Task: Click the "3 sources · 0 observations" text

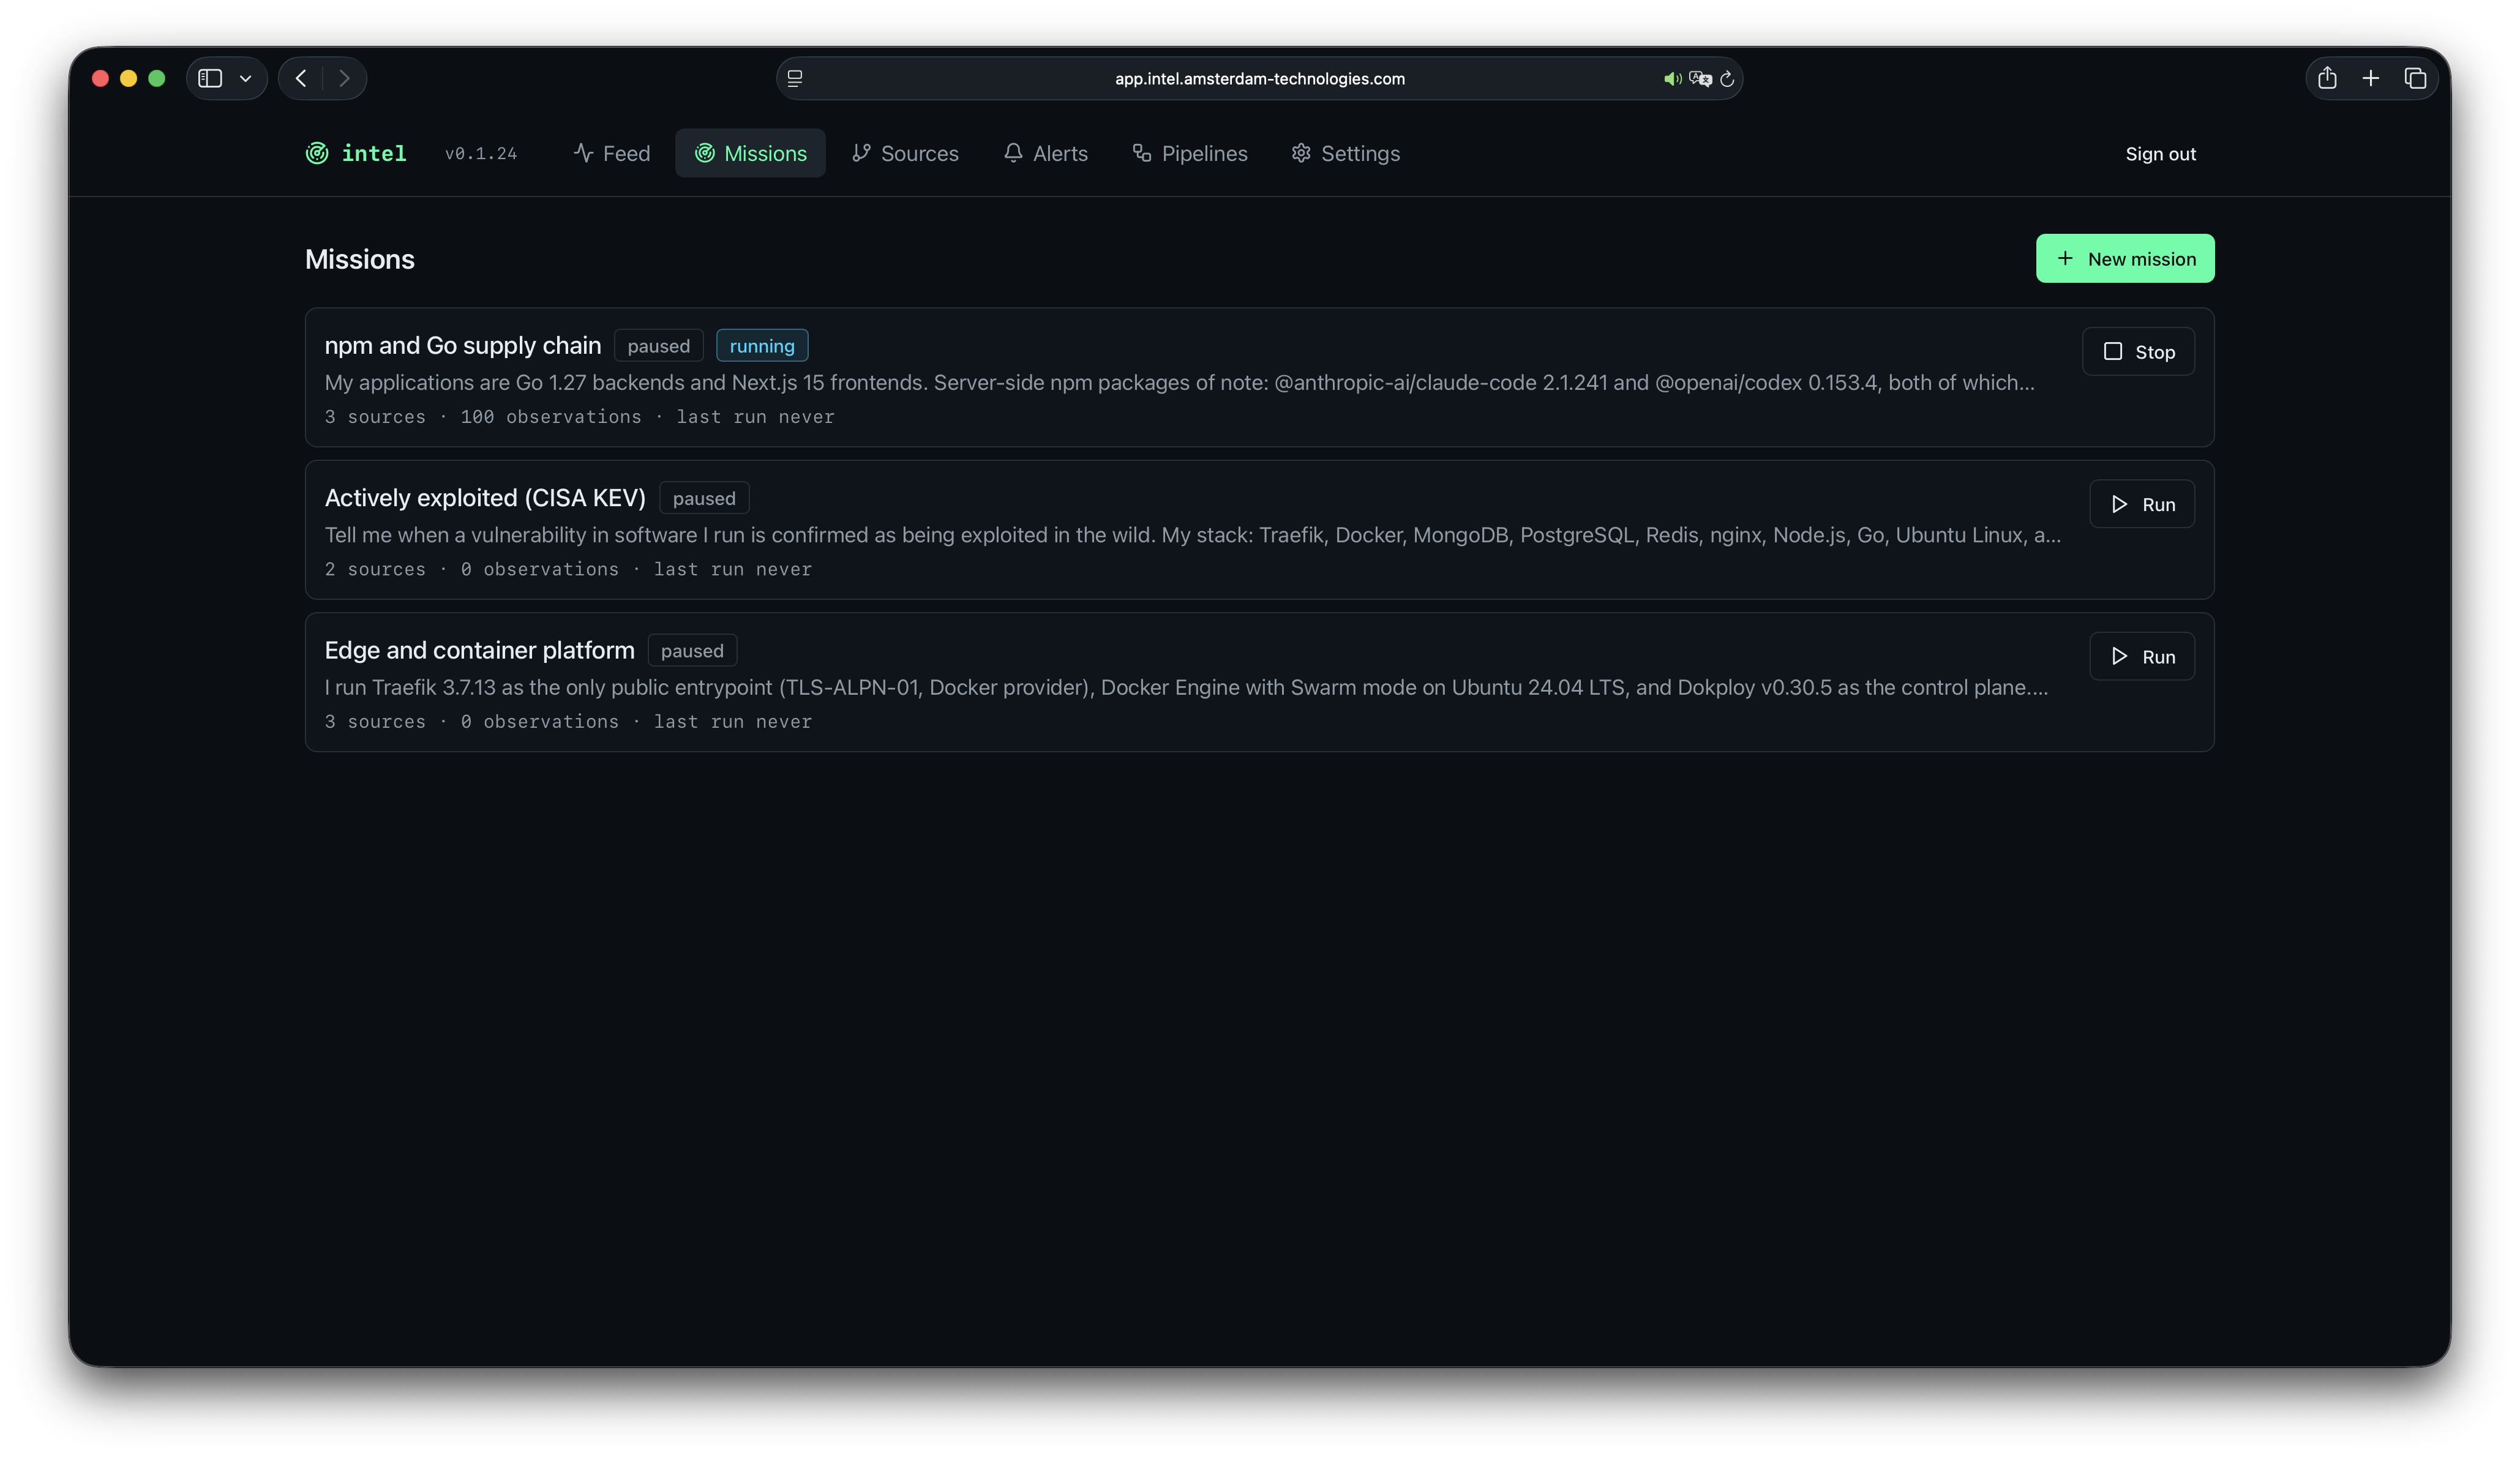Action: tap(472, 722)
